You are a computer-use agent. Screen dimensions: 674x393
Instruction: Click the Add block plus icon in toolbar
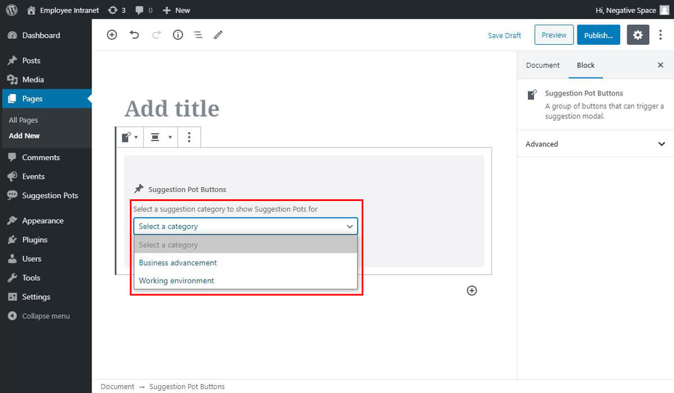pyautogui.click(x=112, y=35)
